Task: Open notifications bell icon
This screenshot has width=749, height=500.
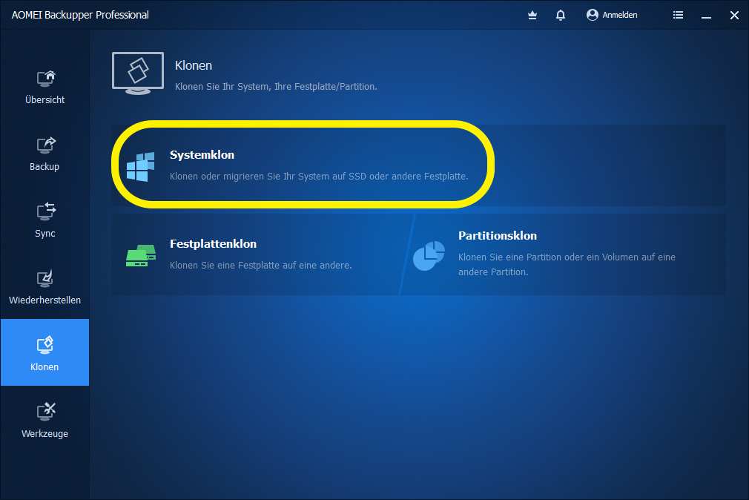Action: (x=561, y=16)
